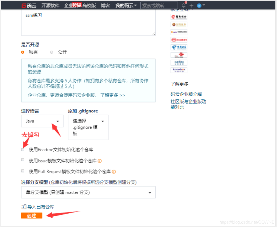Select the 公开 radio button
The width and height of the screenshot is (277, 227).
point(52,52)
